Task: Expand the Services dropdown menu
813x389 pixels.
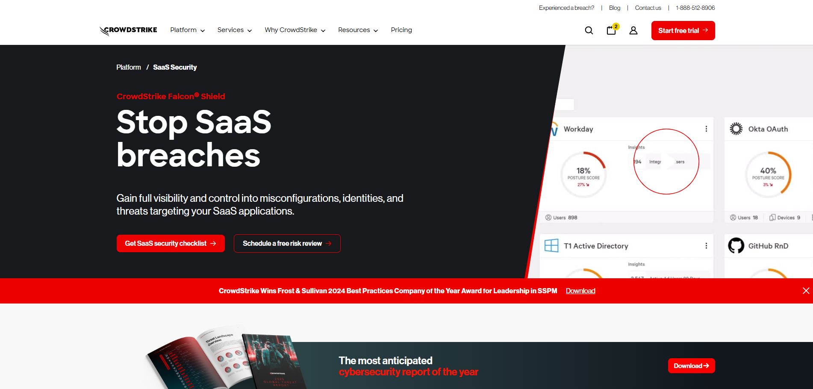Action: click(234, 30)
